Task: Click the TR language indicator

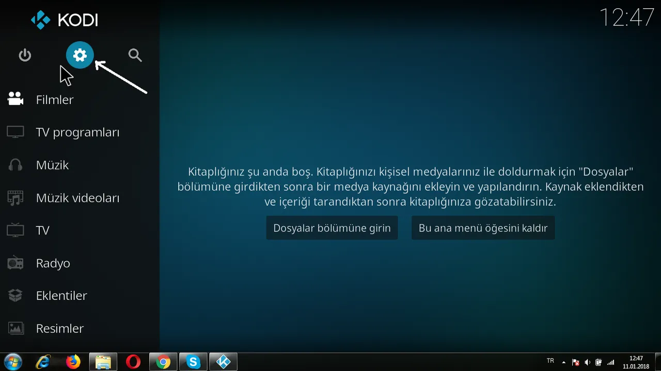Action: click(550, 361)
